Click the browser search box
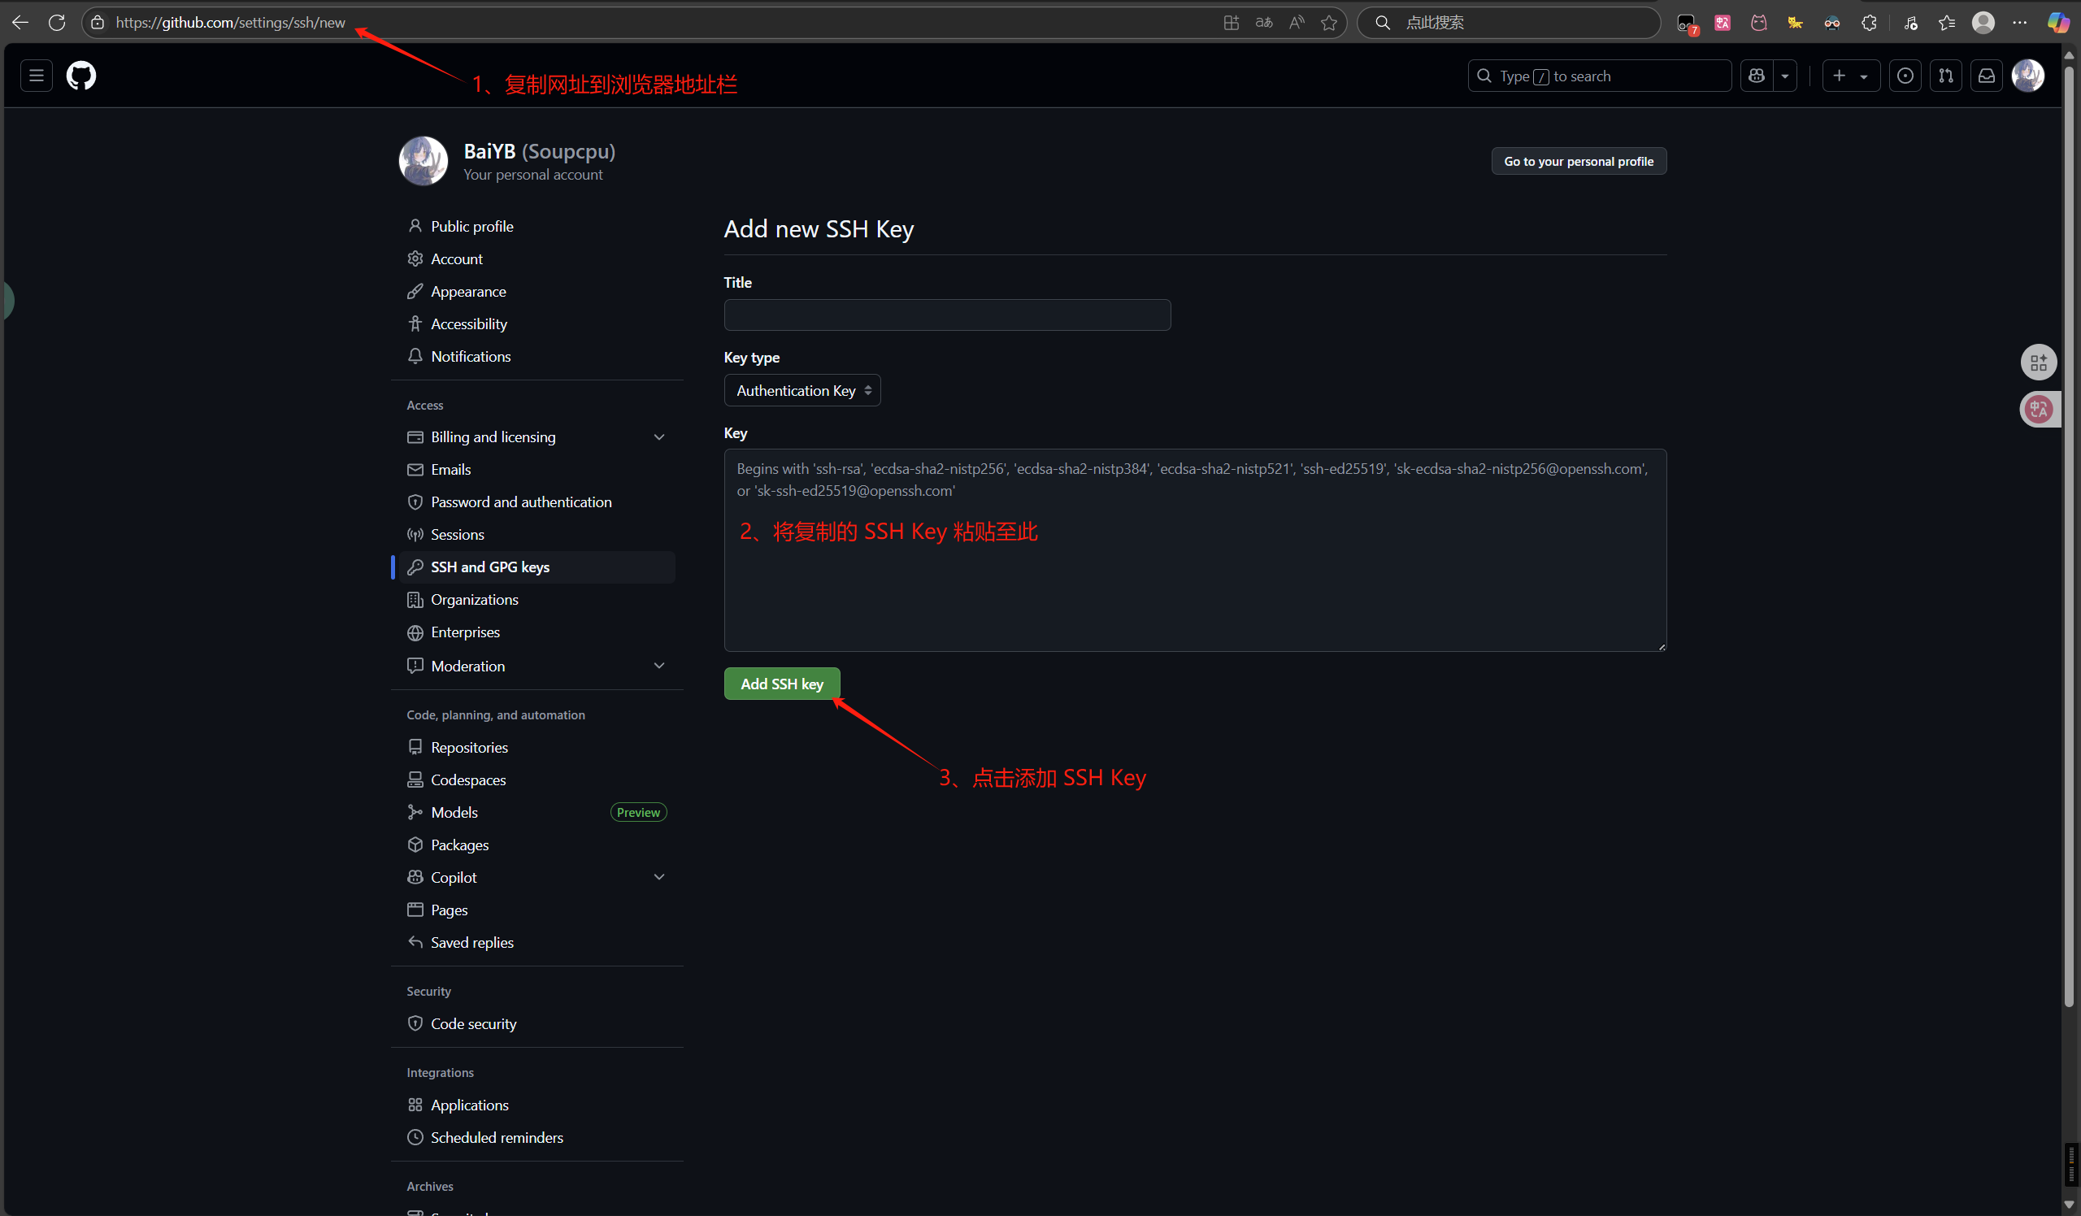This screenshot has width=2081, height=1216. 1509,22
